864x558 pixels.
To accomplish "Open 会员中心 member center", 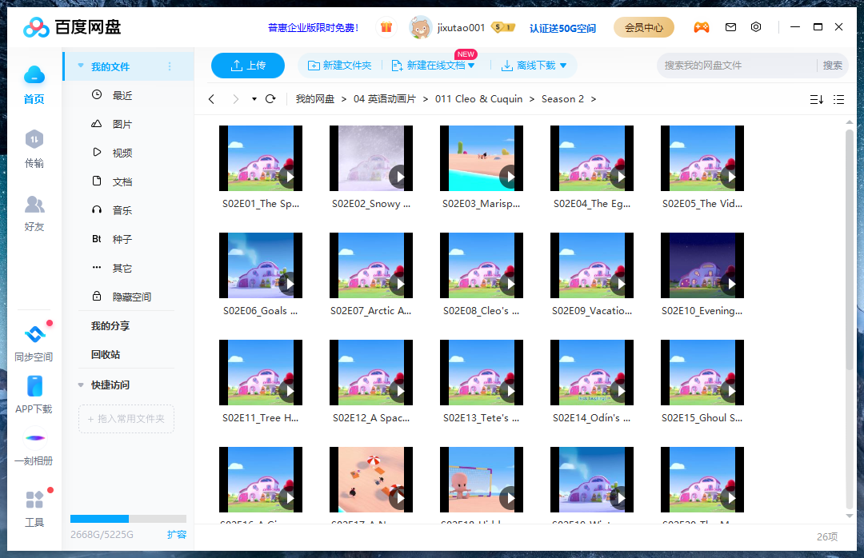I will pyautogui.click(x=643, y=27).
